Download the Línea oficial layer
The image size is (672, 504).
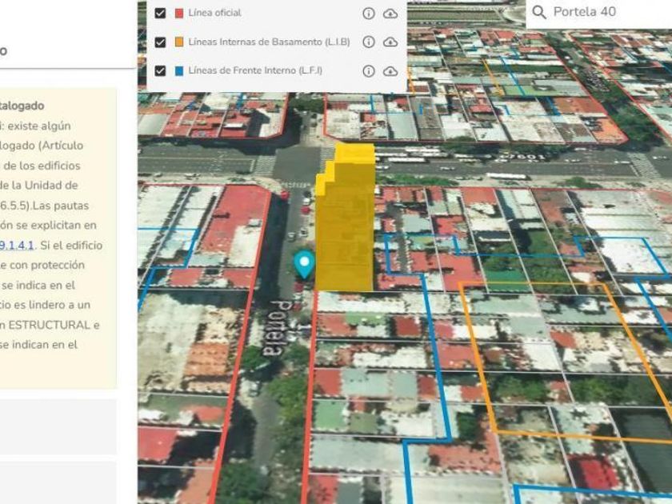[x=390, y=14]
